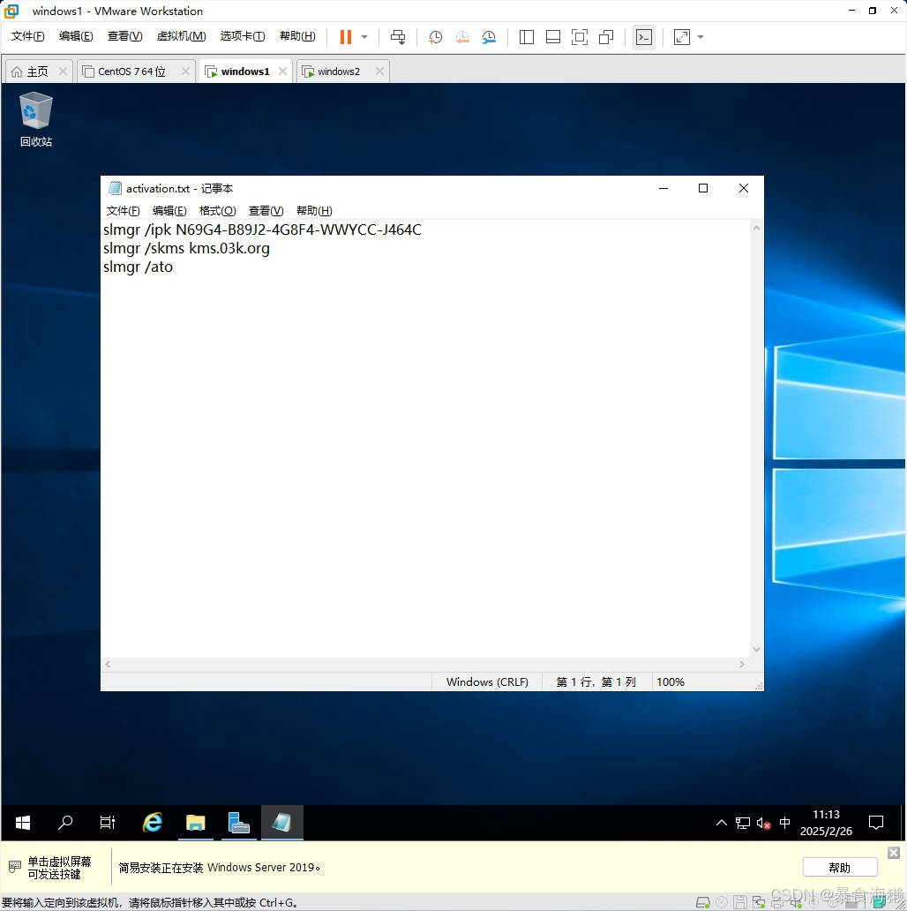Expand stretch display dropdown arrow
Image resolution: width=907 pixels, height=911 pixels.
click(701, 37)
